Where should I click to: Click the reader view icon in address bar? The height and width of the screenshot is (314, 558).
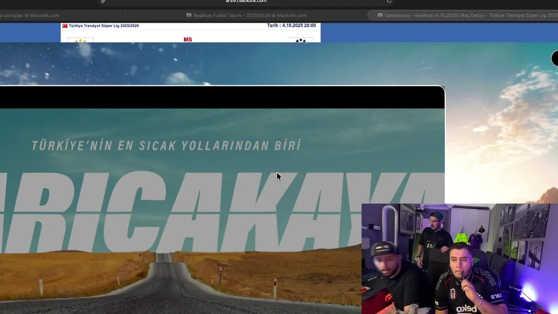tap(103, 1)
